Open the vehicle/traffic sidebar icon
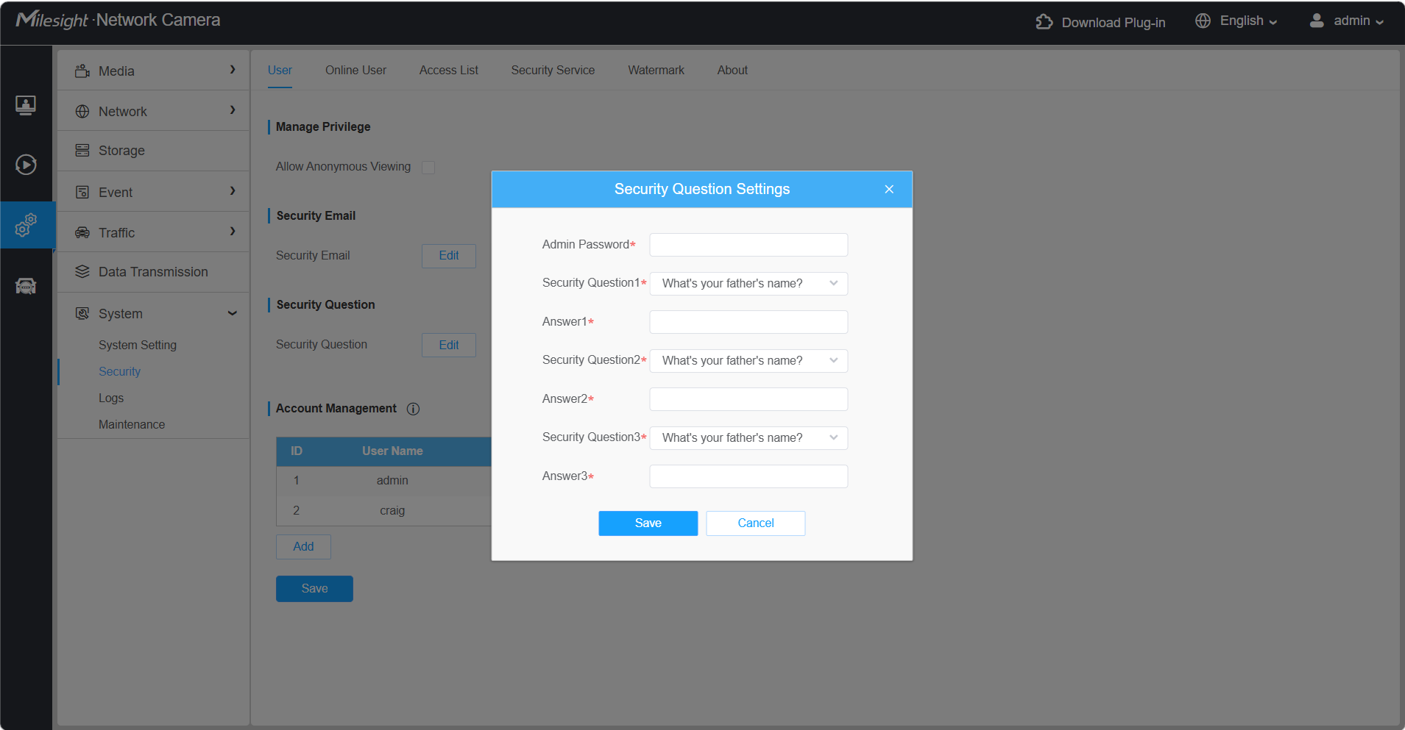The height and width of the screenshot is (730, 1405). pos(26,286)
